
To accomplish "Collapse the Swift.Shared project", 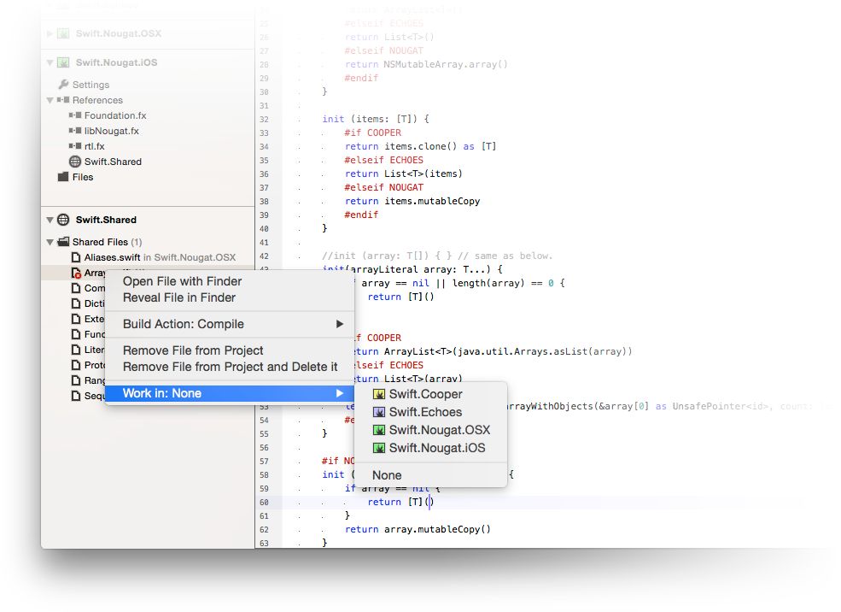I will (50, 220).
